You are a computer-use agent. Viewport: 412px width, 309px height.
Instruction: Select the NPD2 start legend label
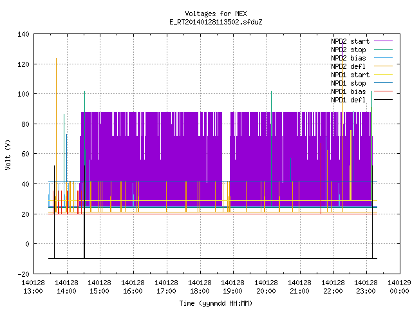[x=350, y=41]
